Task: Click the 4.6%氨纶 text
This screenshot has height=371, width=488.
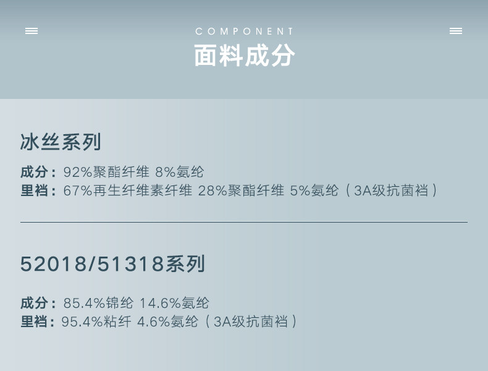Action: pyautogui.click(x=167, y=322)
